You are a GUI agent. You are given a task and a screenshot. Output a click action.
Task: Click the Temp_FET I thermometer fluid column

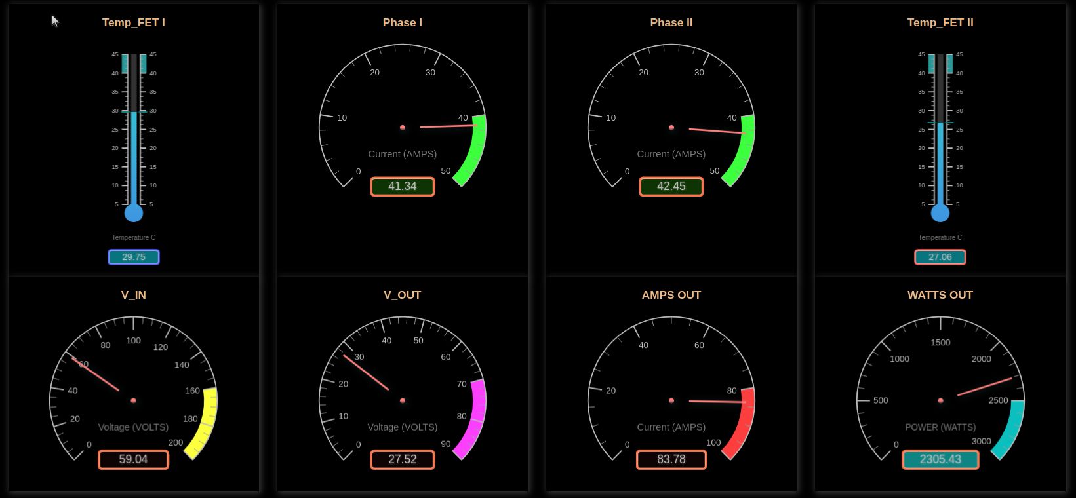pyautogui.click(x=134, y=157)
